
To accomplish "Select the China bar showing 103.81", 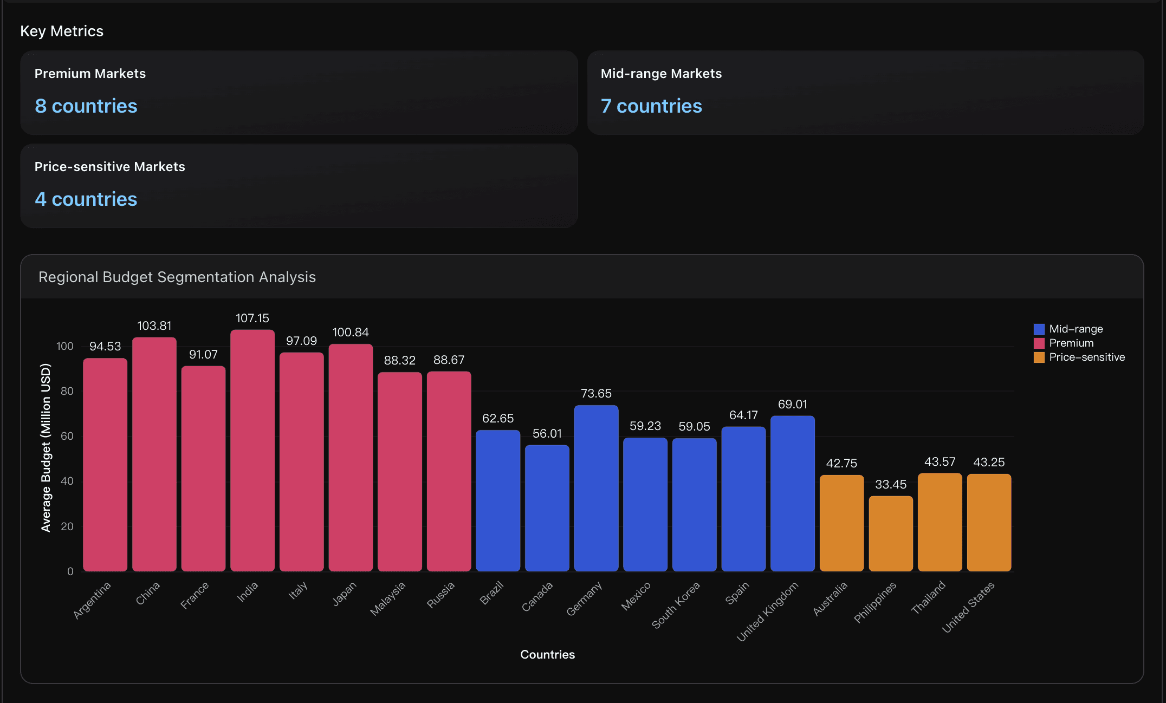I will pos(154,454).
